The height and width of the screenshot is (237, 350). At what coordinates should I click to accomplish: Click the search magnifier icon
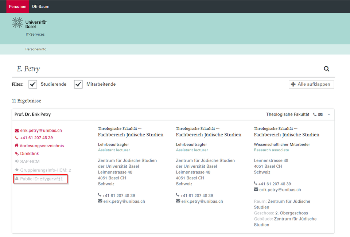click(x=326, y=69)
